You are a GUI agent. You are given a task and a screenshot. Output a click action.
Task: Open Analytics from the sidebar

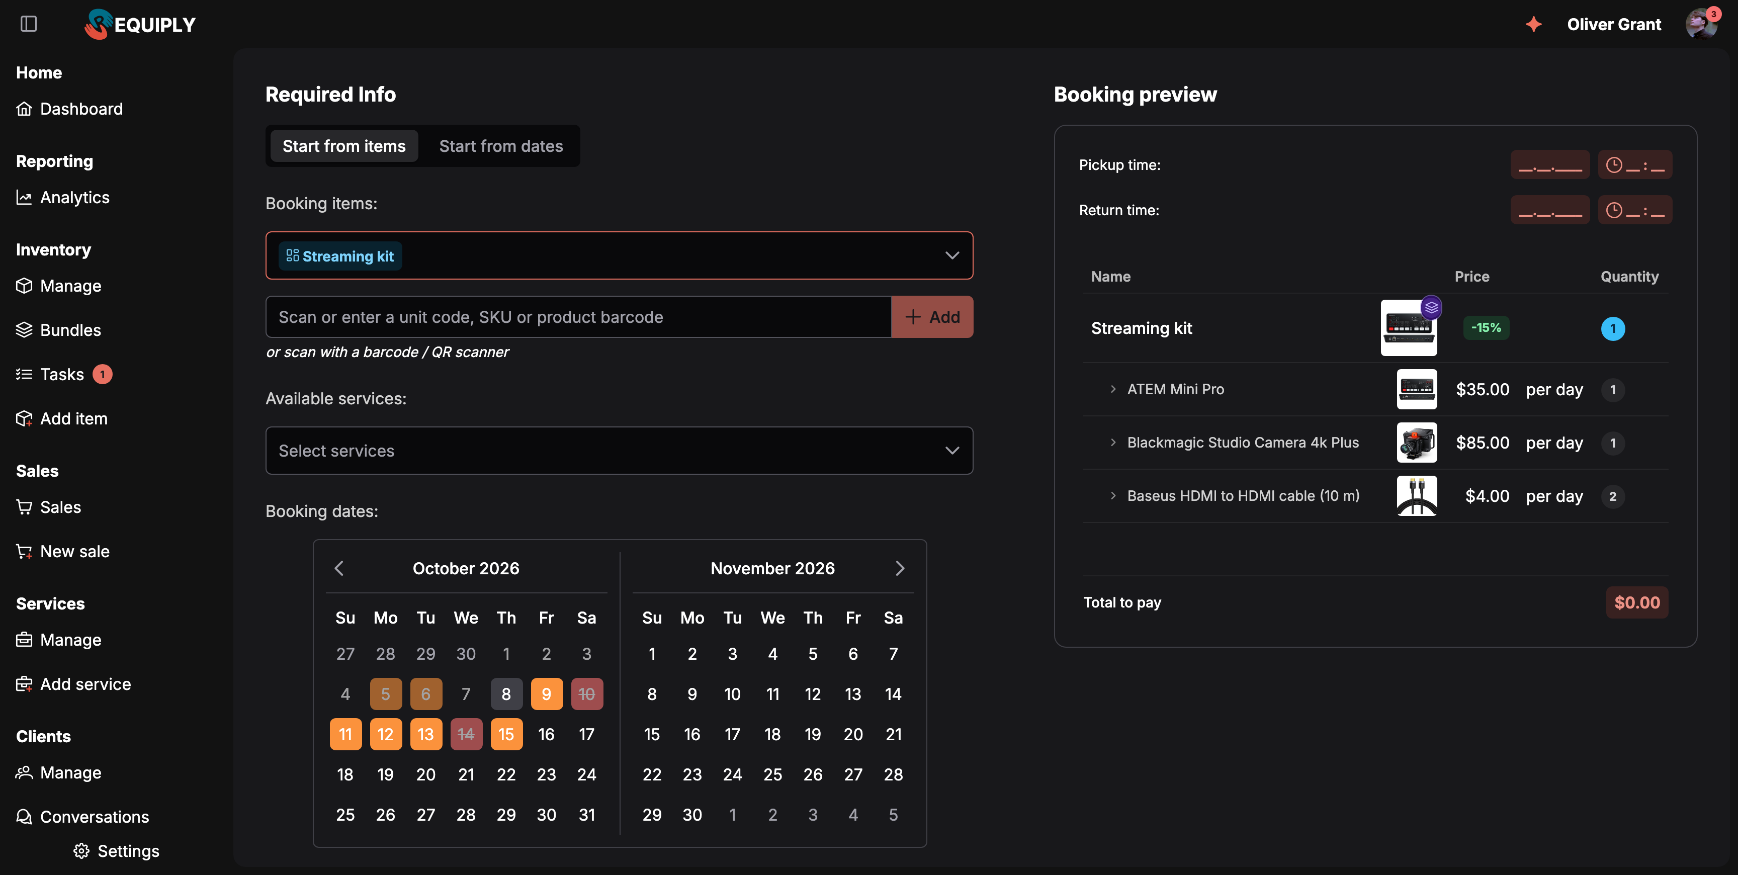63,197
